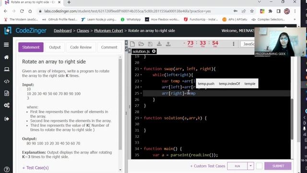This screenshot has height=173, width=307.
Task: Open the WhatsApp bookmark
Action: coord(131,19)
